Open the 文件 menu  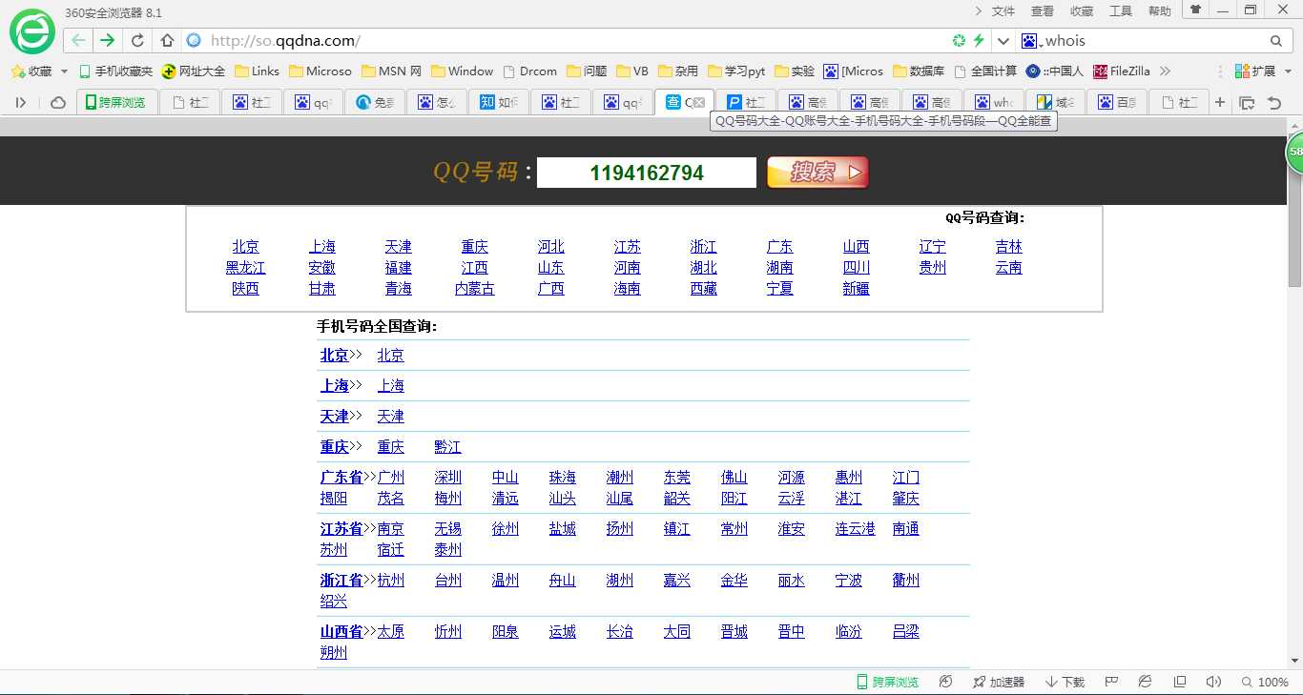pos(1003,11)
